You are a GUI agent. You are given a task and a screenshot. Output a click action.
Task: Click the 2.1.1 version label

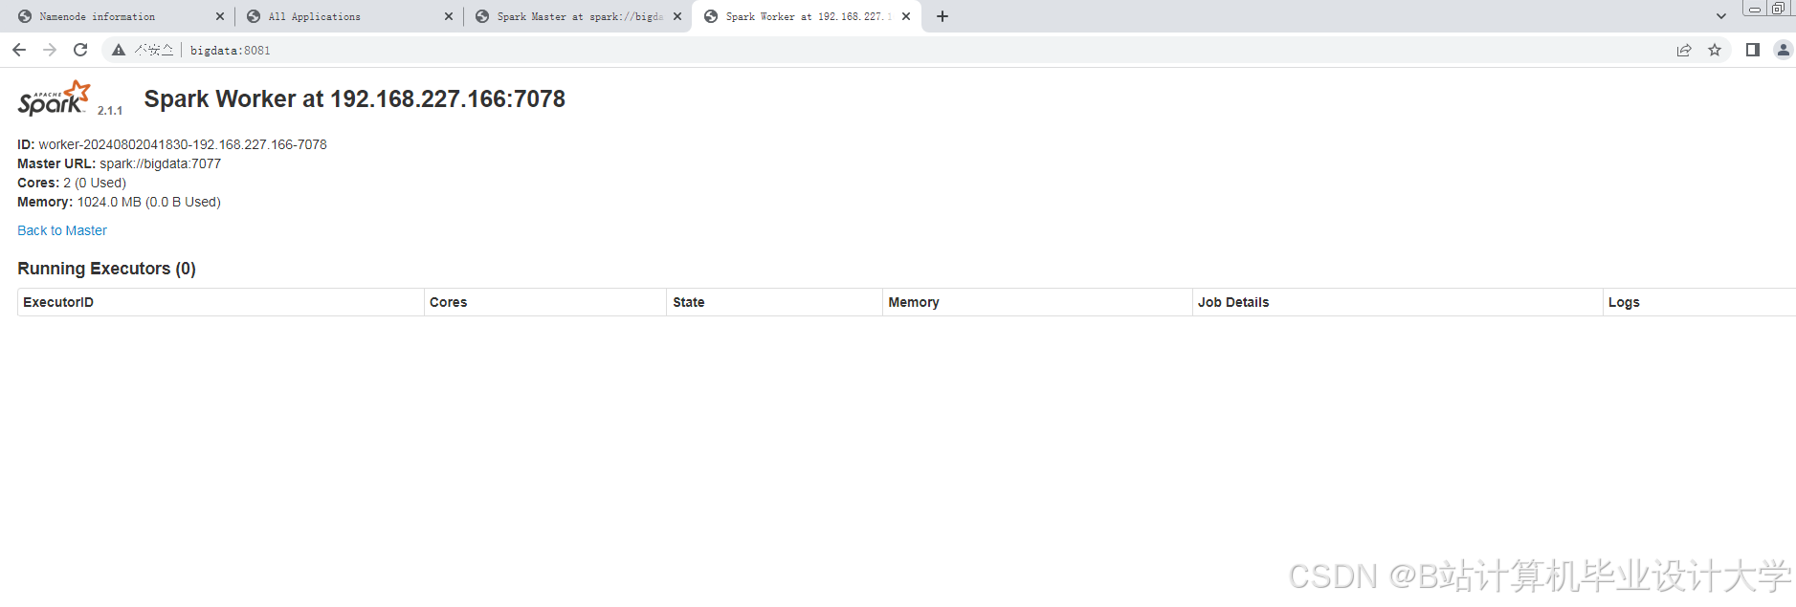click(110, 111)
